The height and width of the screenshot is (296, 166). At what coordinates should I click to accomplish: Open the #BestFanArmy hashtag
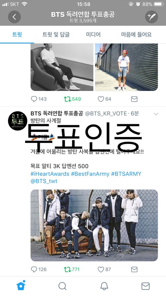[x=90, y=174]
